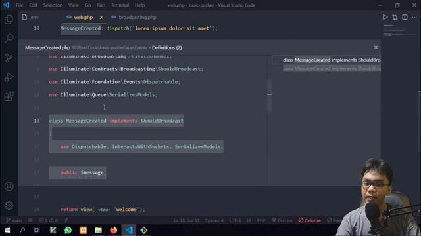Viewport: 421px width, 236px height.
Task: Open the Terminal menu
Action: 120,5
